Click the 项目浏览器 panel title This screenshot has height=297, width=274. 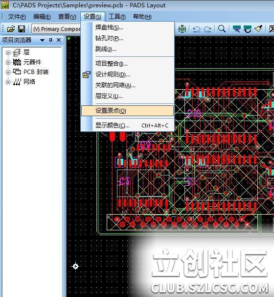pos(17,40)
